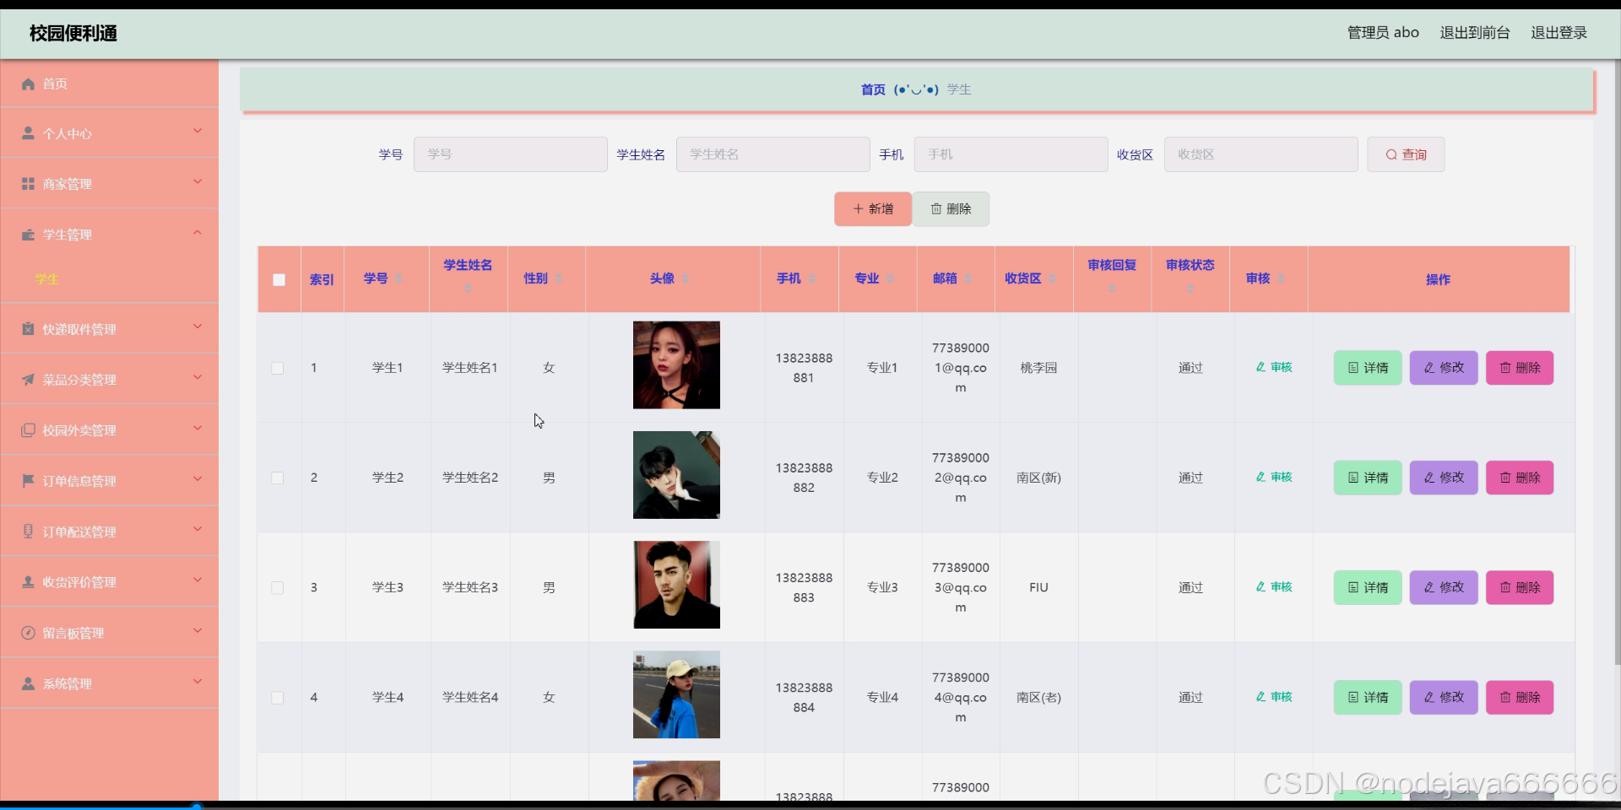
Task: Focus the 收货区 search field
Action: (x=1260, y=154)
